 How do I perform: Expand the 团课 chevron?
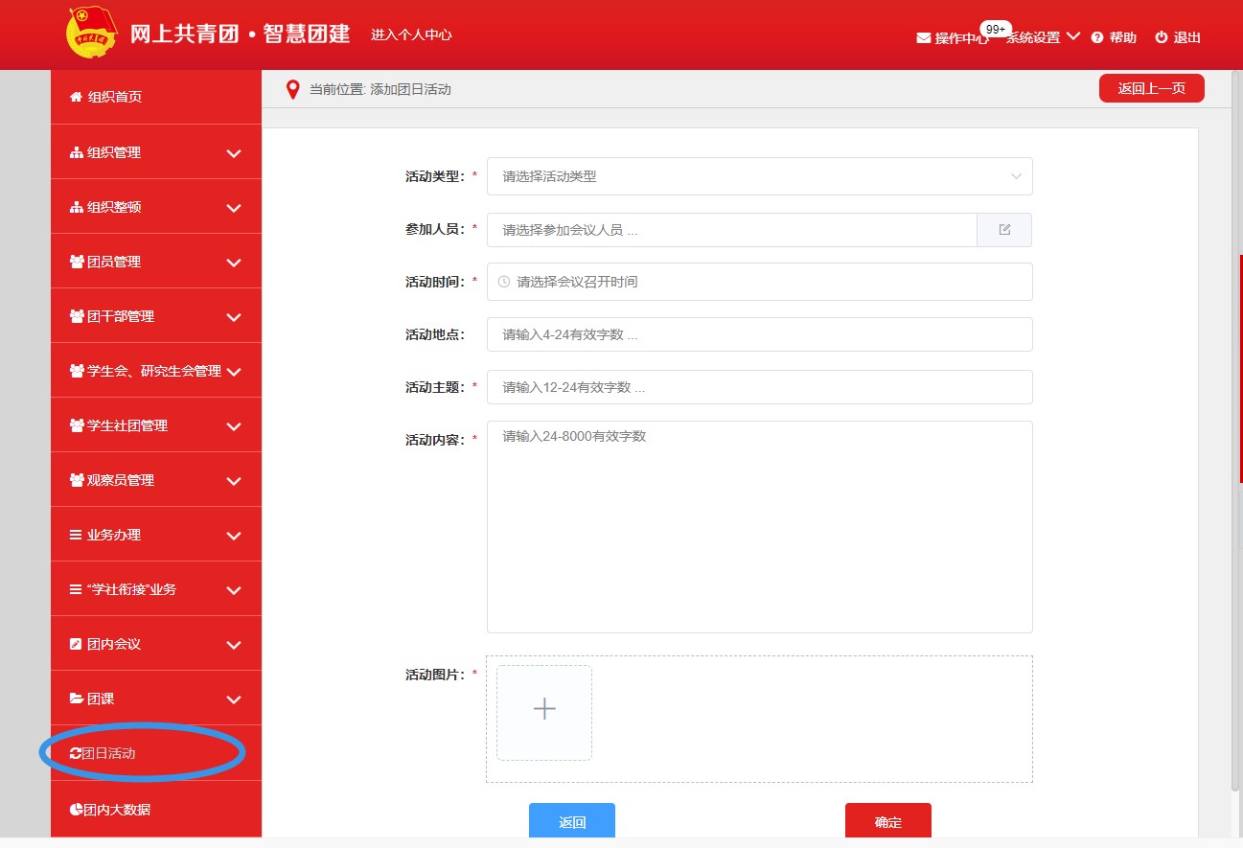point(234,699)
